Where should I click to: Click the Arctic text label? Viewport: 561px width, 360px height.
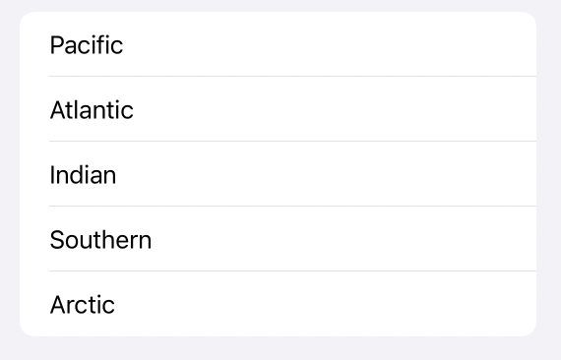(x=83, y=305)
